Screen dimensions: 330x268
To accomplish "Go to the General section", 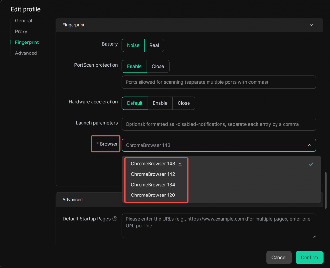I will (24, 21).
